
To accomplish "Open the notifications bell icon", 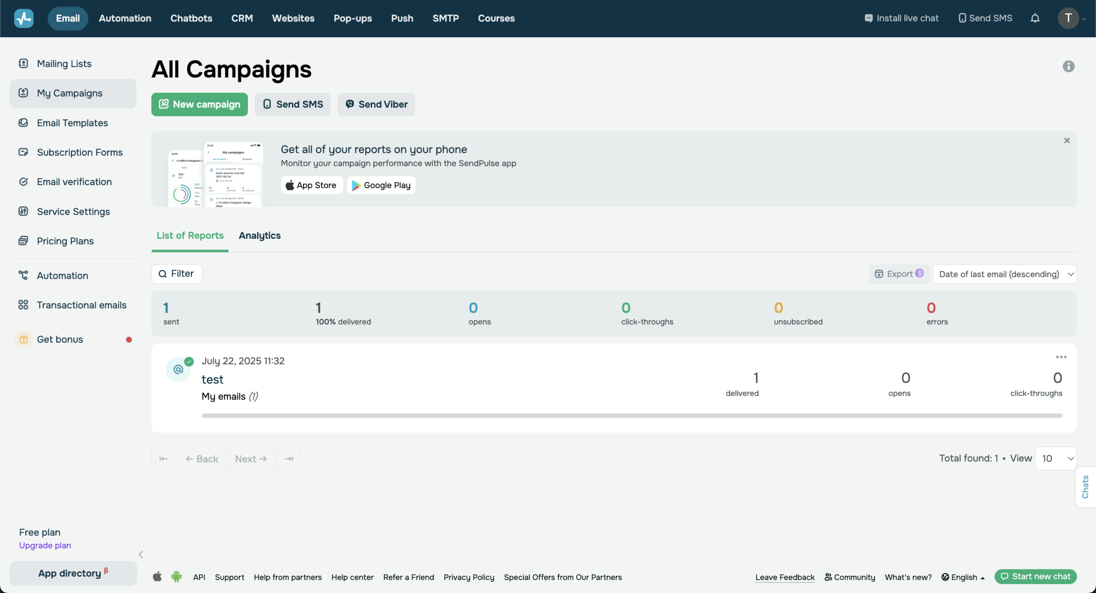I will [x=1035, y=18].
